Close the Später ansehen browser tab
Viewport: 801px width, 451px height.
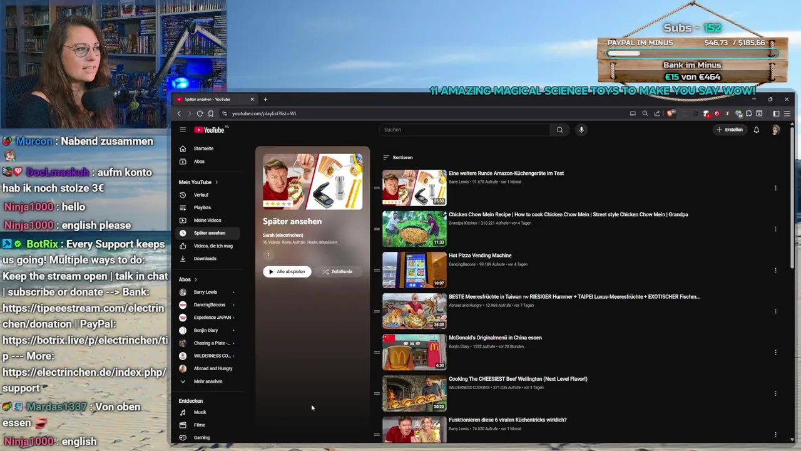252,99
